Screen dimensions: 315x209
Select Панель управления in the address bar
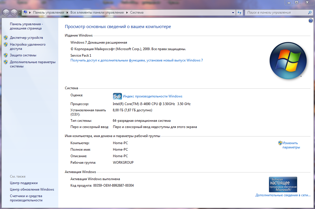click(x=48, y=12)
